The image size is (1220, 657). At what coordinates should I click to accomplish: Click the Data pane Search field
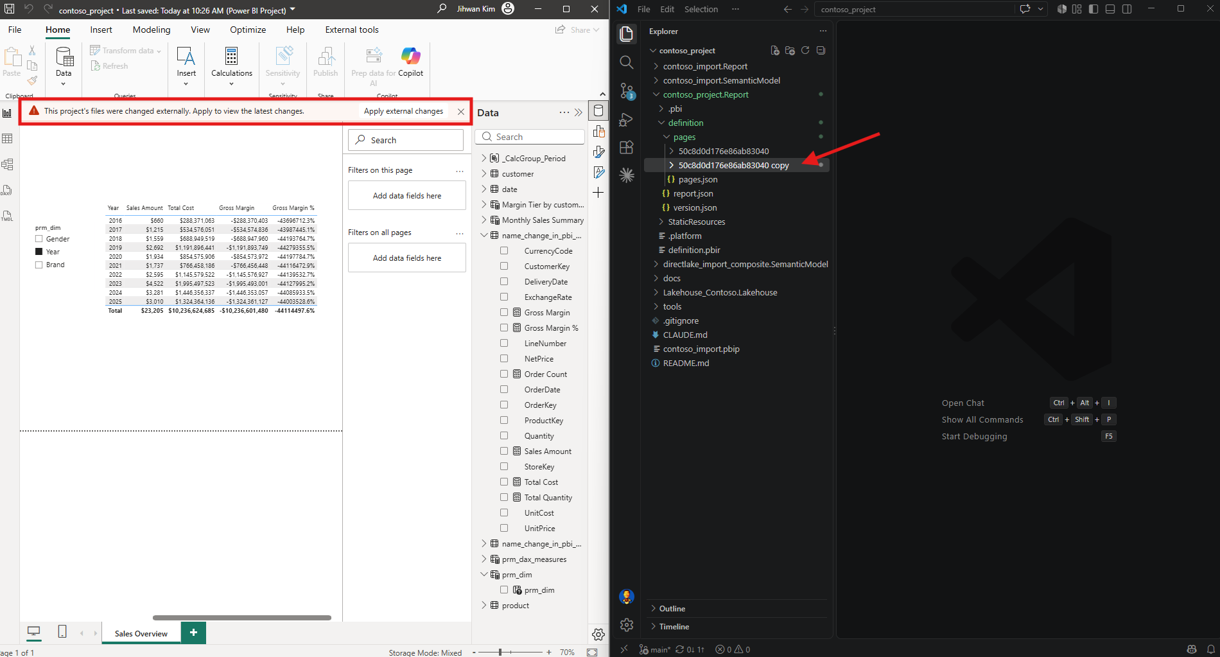pyautogui.click(x=530, y=137)
